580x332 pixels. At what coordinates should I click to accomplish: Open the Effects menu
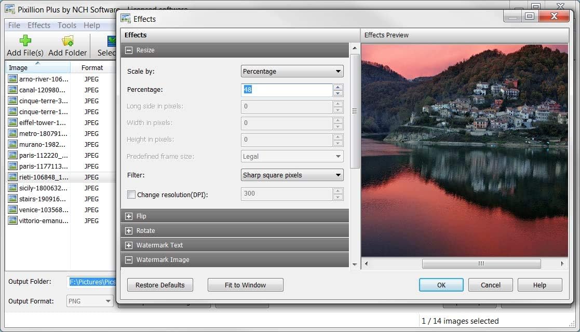pos(39,25)
